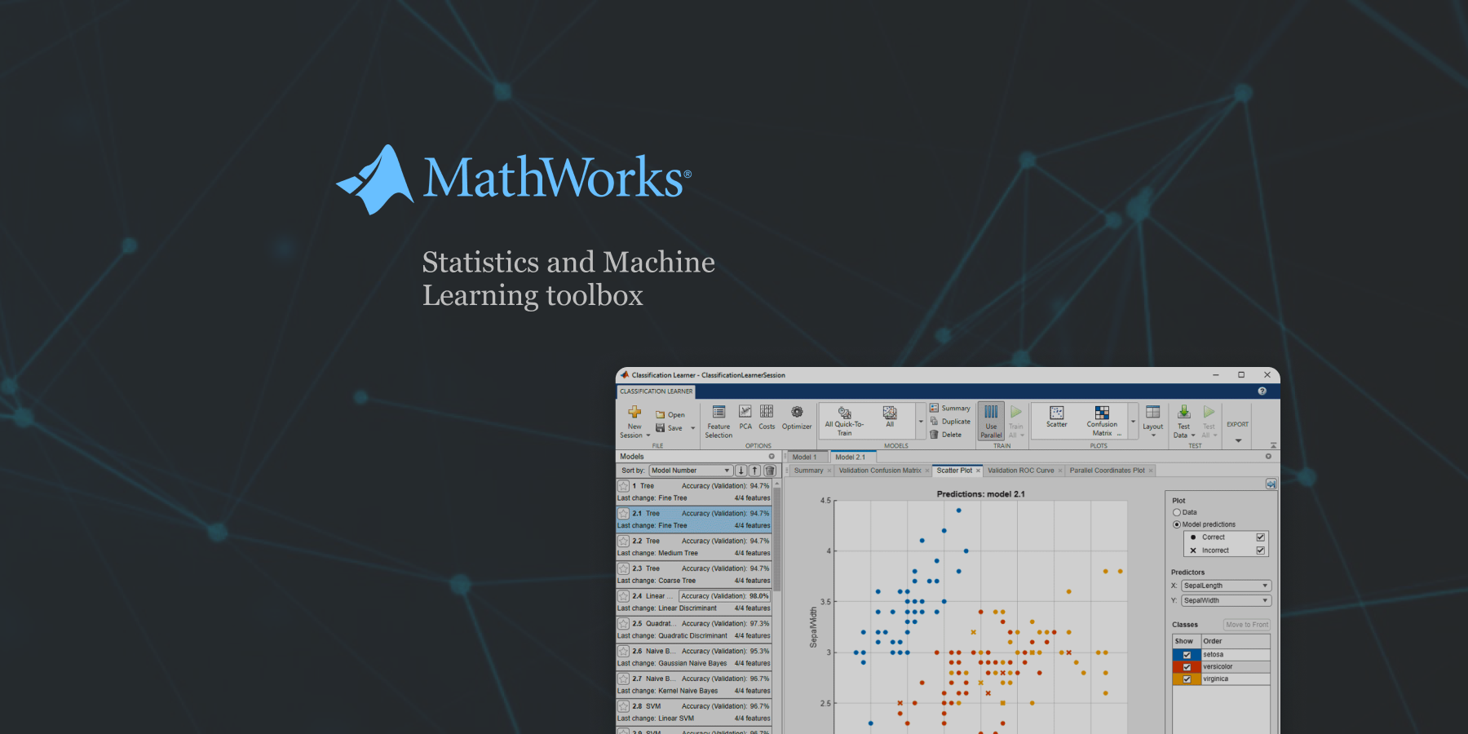Open the Feature Selection tool

click(x=719, y=422)
